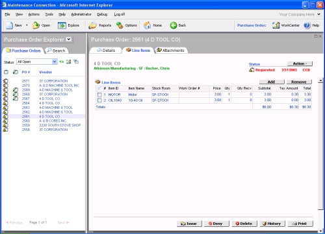Click the Add line item button

click(x=272, y=82)
